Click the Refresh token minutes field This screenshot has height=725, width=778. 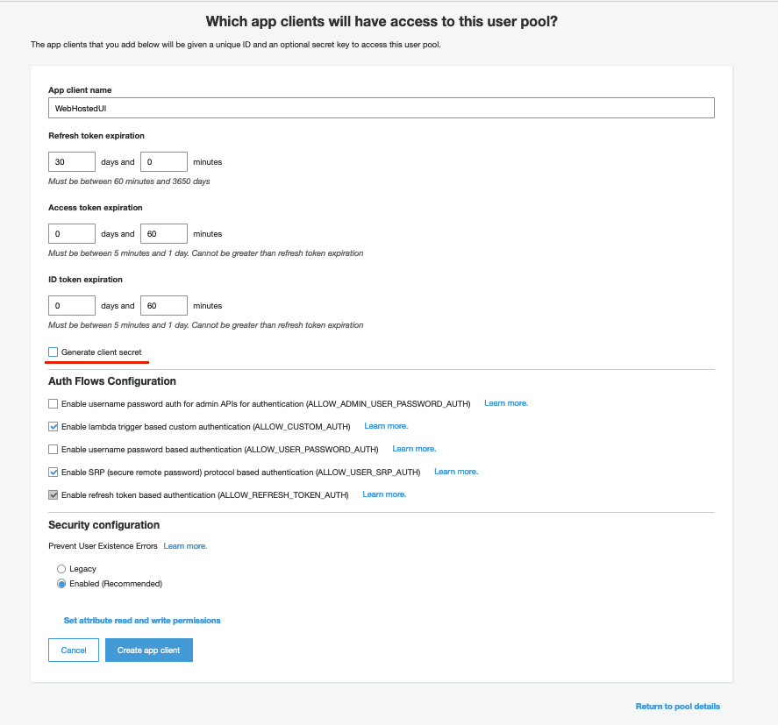[x=164, y=162]
